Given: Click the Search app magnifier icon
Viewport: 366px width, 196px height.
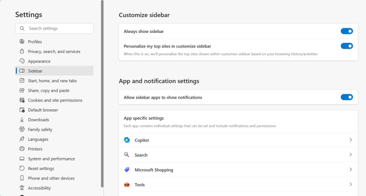Looking at the screenshot, I should (127, 154).
